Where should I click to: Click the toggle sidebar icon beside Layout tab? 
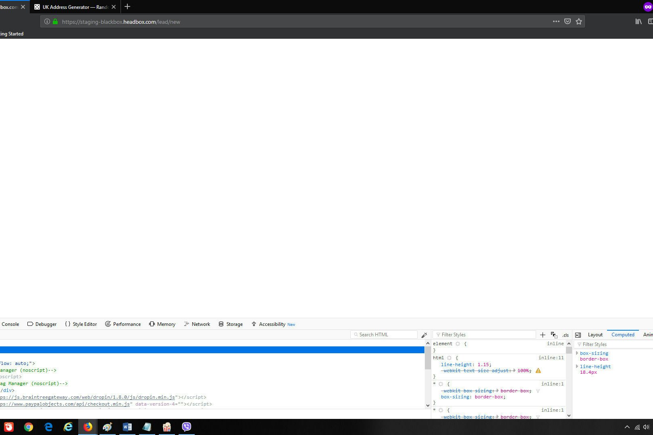578,335
